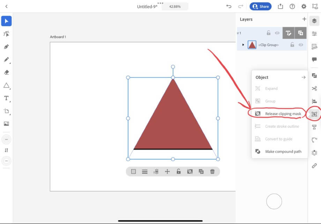
Task: Click the Share button
Action: click(260, 6)
